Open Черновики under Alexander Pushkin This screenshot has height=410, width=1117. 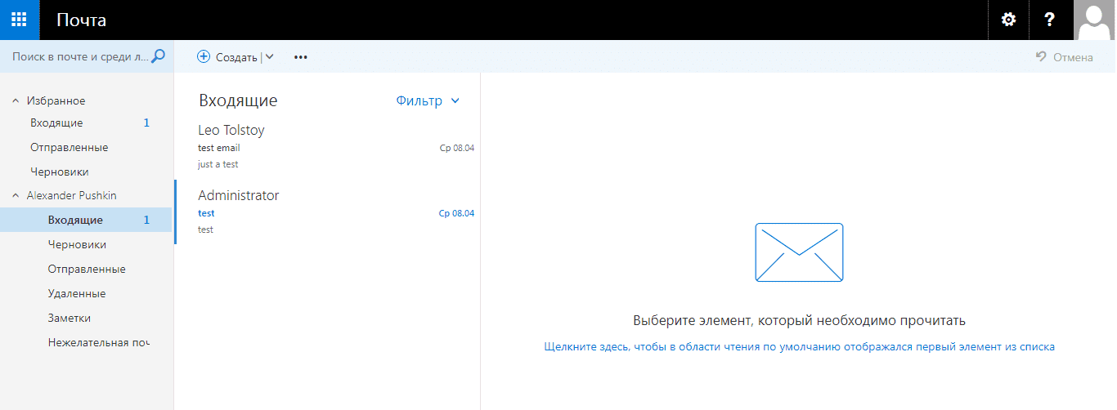87,244
